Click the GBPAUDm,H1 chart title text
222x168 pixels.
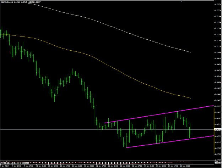coord(7,2)
